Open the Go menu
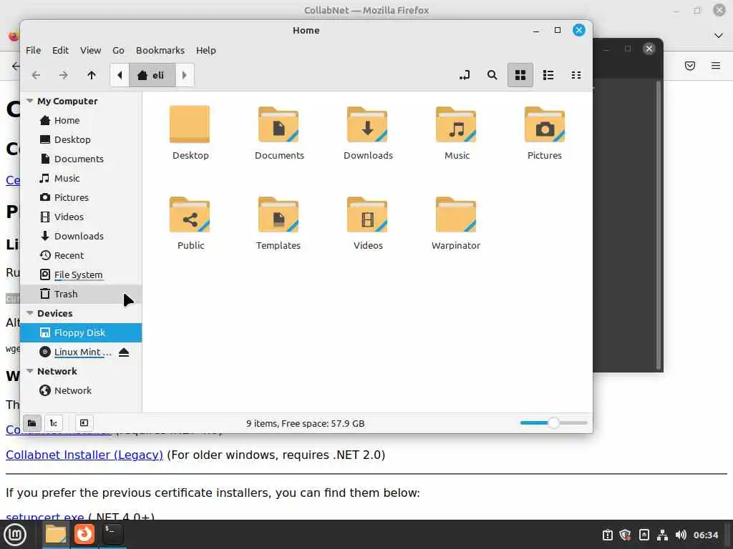Image resolution: width=733 pixels, height=549 pixels. [118, 50]
